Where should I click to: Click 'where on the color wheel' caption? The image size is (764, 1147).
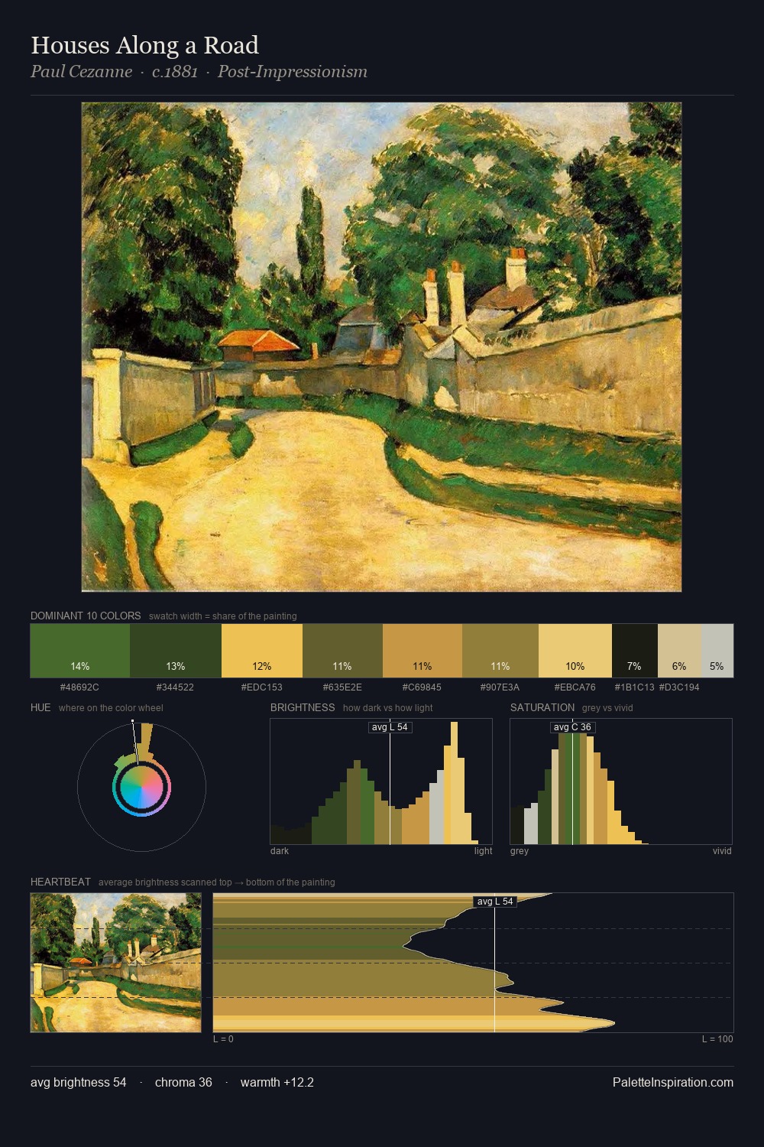point(111,708)
